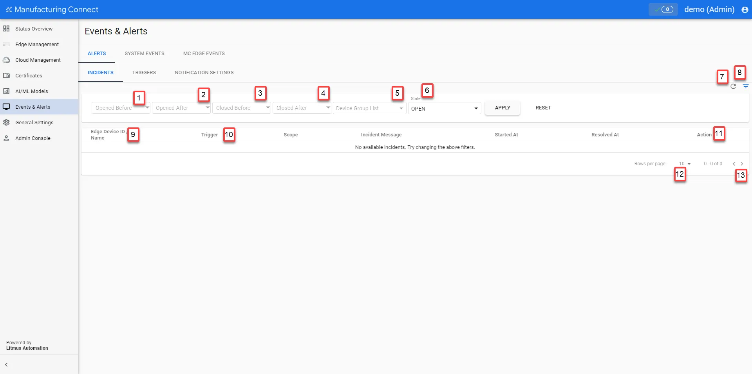Select the Incidents sub-tab
Screen dimensions: 752x374
tap(101, 73)
